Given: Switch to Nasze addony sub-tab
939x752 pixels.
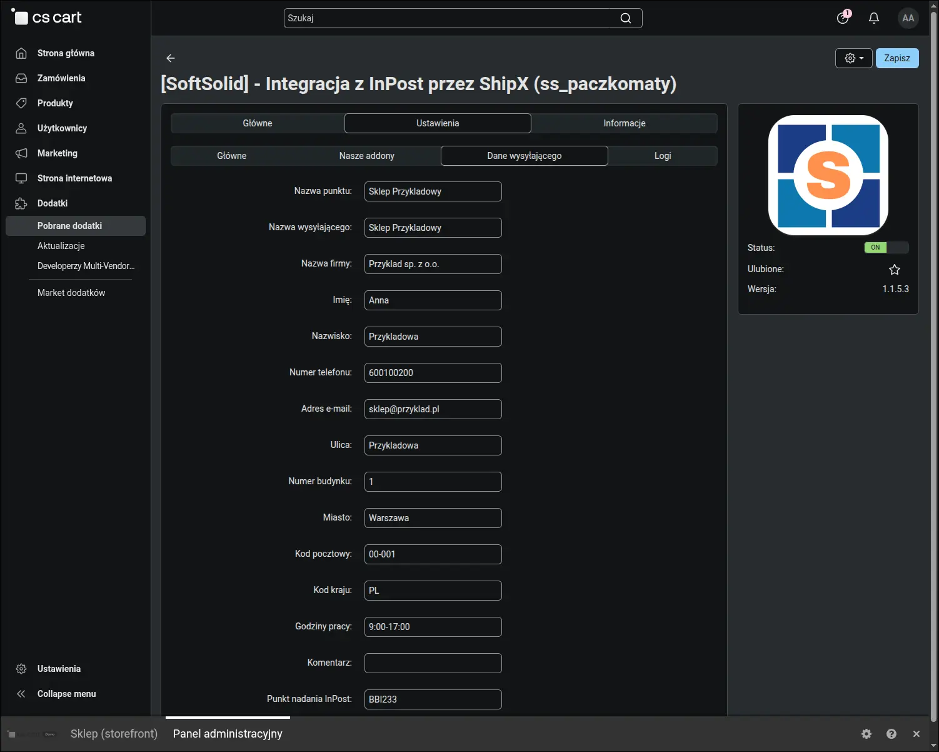Looking at the screenshot, I should pyautogui.click(x=367, y=156).
